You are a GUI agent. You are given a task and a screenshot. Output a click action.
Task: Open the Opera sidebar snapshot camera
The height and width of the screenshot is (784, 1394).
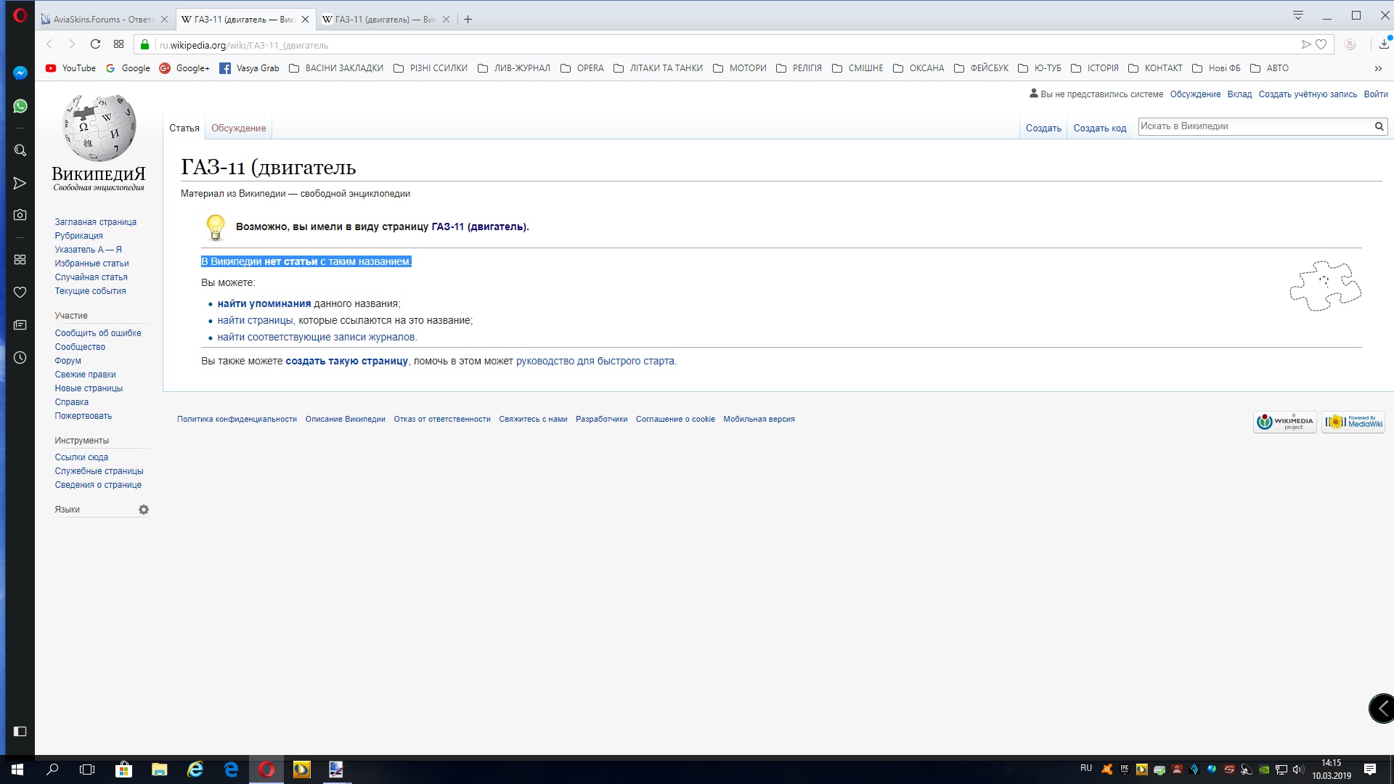pos(20,215)
